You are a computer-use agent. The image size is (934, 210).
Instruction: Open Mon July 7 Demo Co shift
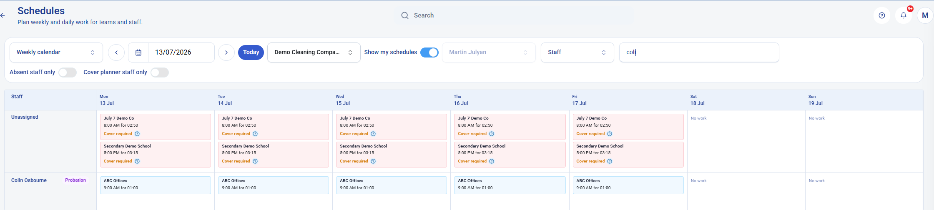156,127
